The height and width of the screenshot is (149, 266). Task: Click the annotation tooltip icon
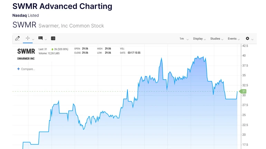(x=40, y=38)
